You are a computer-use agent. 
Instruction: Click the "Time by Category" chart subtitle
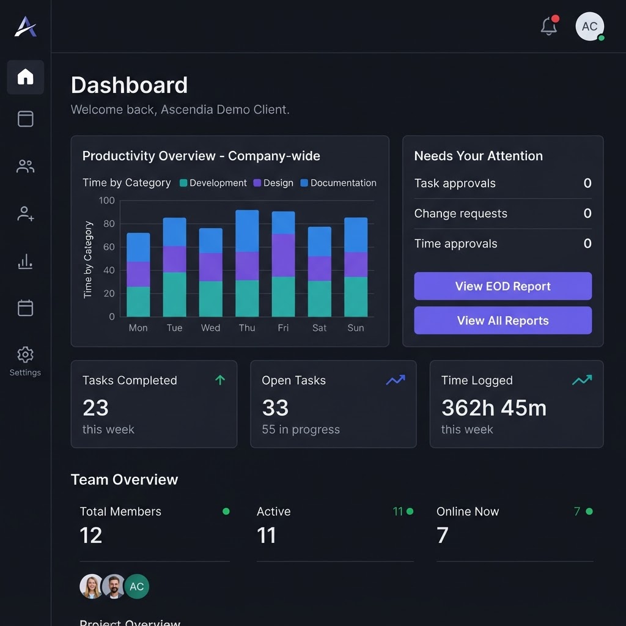click(x=127, y=182)
